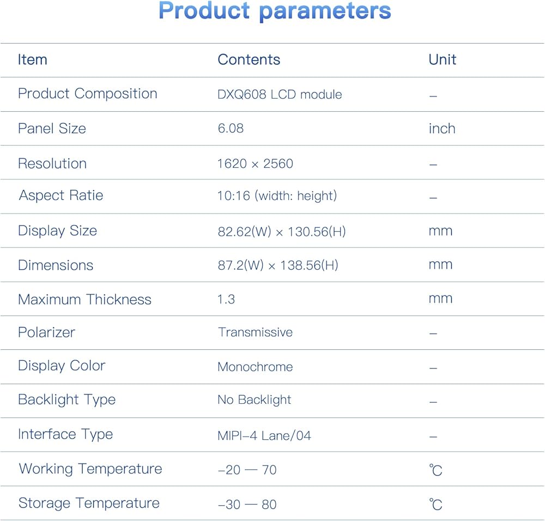Select the Transmissive polarizer value
Viewport: 545px width, 521px height.
(x=255, y=332)
